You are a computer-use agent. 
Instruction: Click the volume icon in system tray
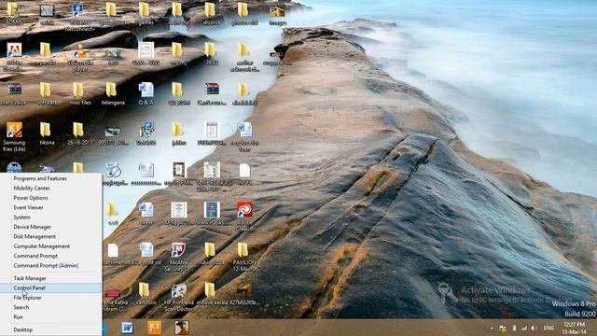[535, 328]
